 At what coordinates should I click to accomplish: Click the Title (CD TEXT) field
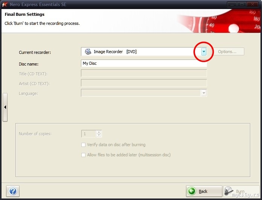pos(144,73)
